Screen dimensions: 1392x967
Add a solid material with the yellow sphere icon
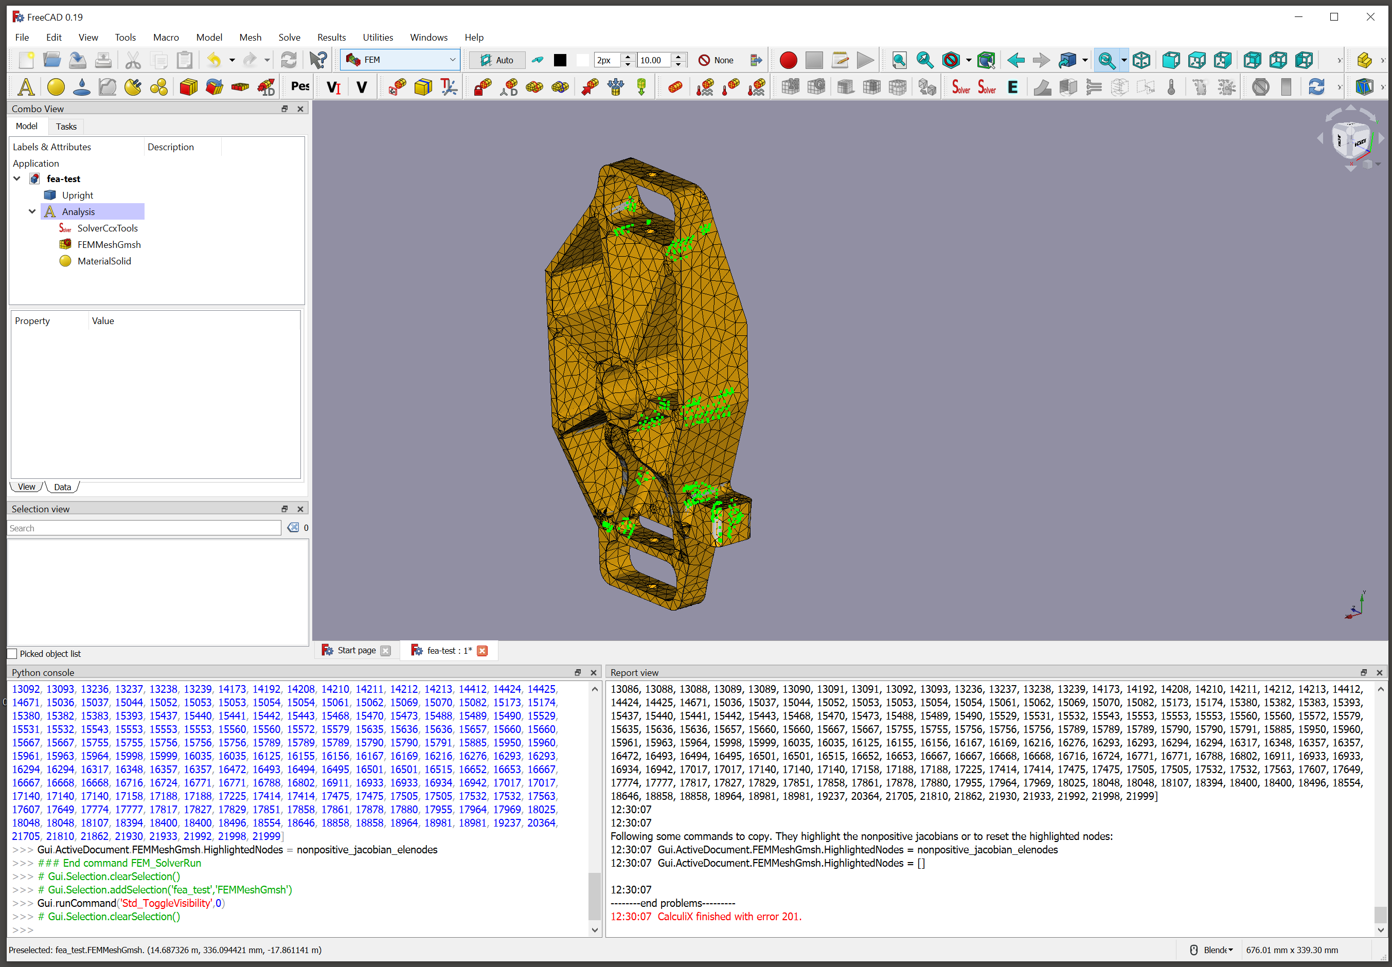(x=56, y=87)
